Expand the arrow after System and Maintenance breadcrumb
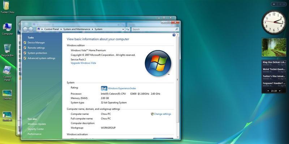289x144 pixels. point(92,29)
